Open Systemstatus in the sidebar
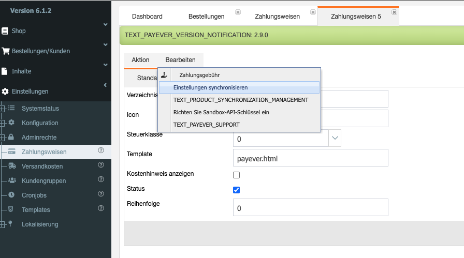 [x=40, y=109]
